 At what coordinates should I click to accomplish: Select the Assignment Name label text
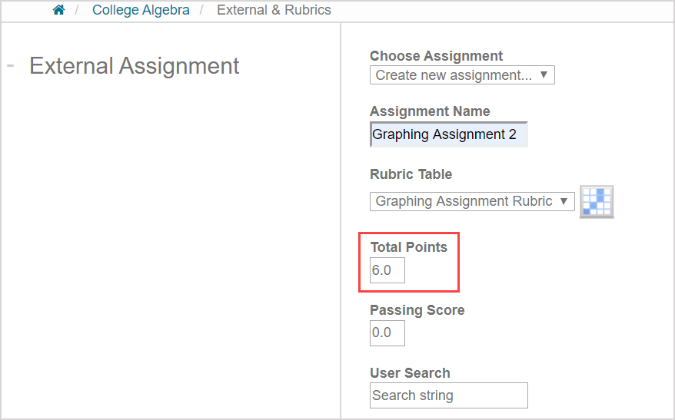pos(430,111)
